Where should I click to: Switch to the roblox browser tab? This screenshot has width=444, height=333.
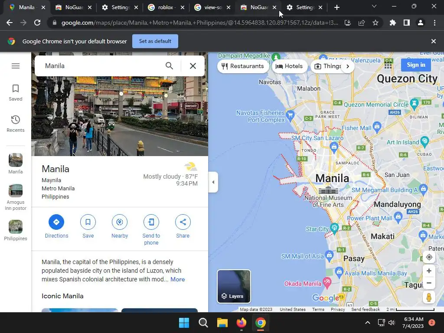(166, 7)
